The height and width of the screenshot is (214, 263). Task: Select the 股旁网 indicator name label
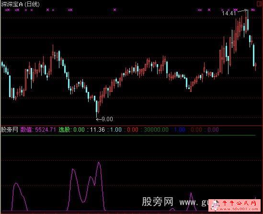tap(10, 130)
